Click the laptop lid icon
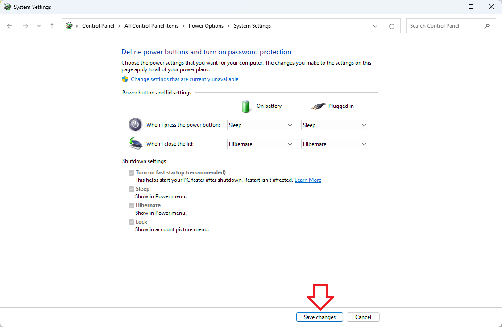 (x=135, y=143)
